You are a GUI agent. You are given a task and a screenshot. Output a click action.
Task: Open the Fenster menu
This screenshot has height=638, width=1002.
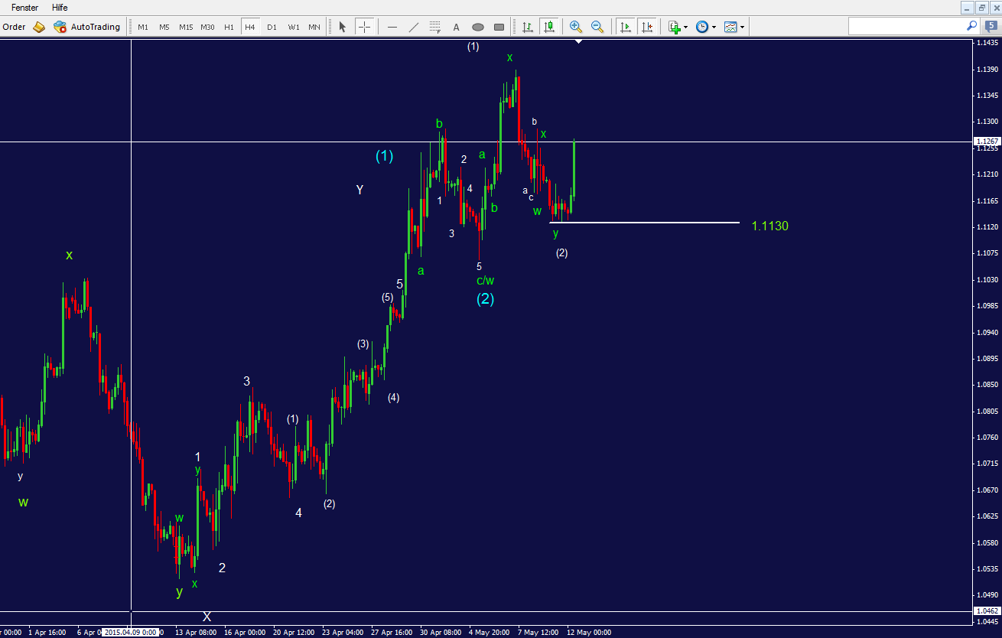click(x=24, y=8)
